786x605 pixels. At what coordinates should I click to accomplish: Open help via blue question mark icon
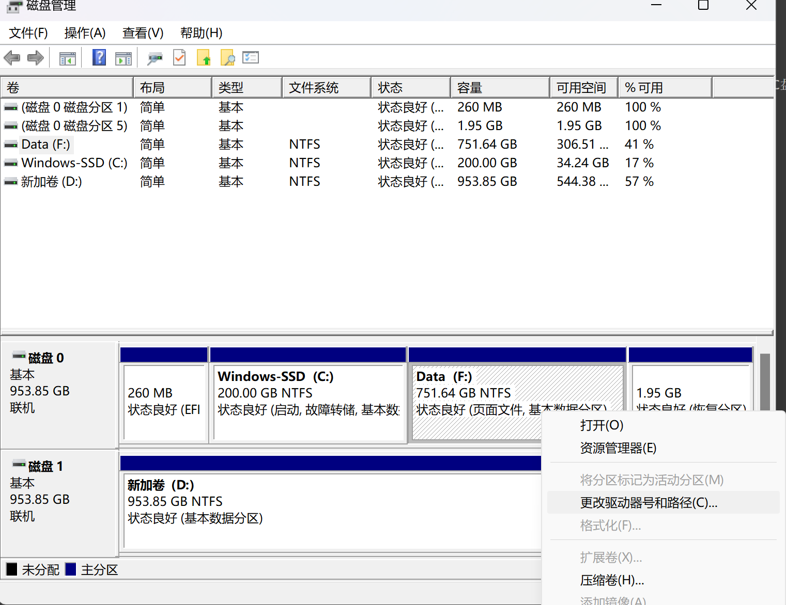99,57
